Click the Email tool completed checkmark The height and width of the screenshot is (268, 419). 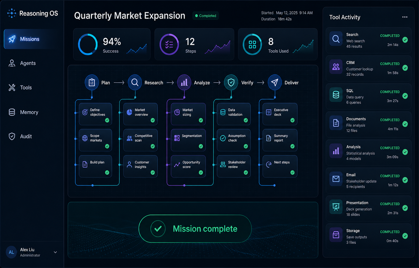405,180
